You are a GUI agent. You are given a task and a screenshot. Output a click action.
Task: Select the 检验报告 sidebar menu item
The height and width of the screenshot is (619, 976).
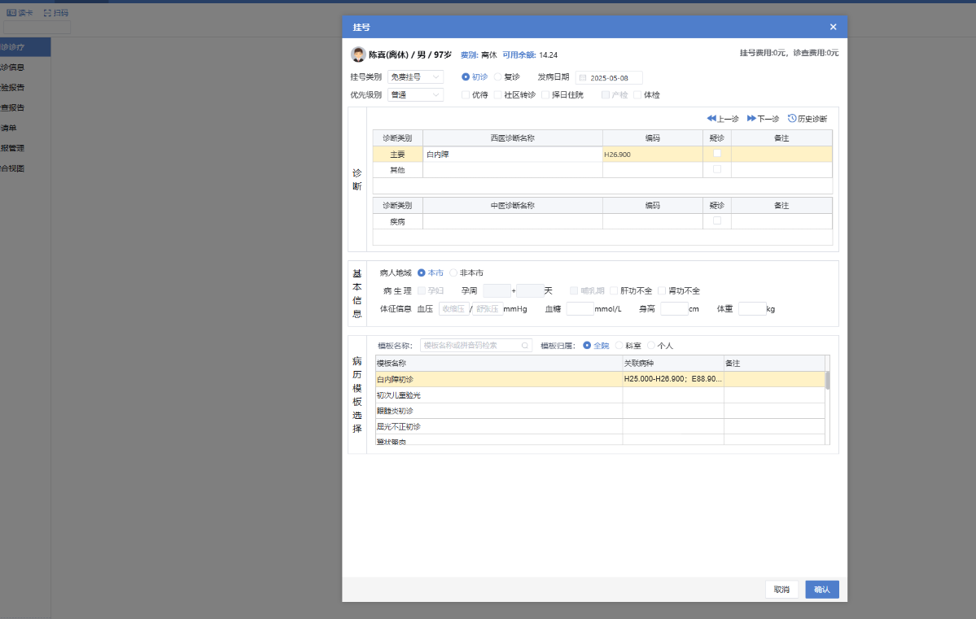point(13,87)
